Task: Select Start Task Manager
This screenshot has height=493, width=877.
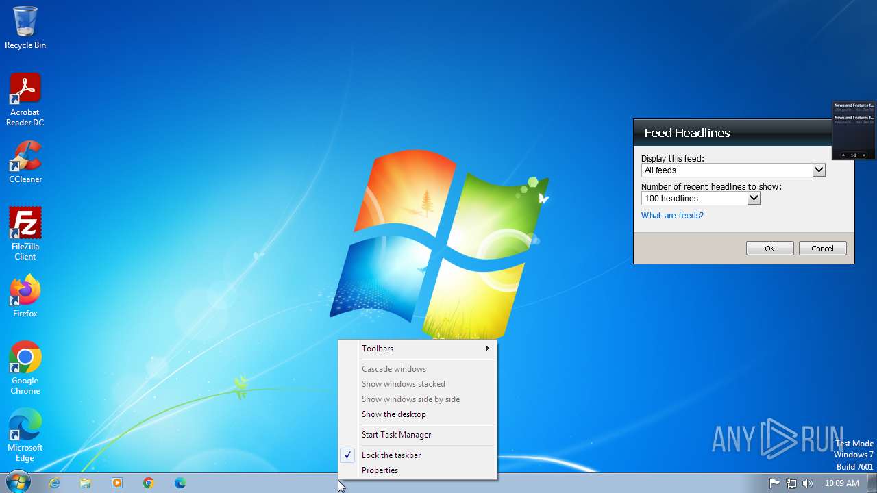Action: click(x=417, y=435)
